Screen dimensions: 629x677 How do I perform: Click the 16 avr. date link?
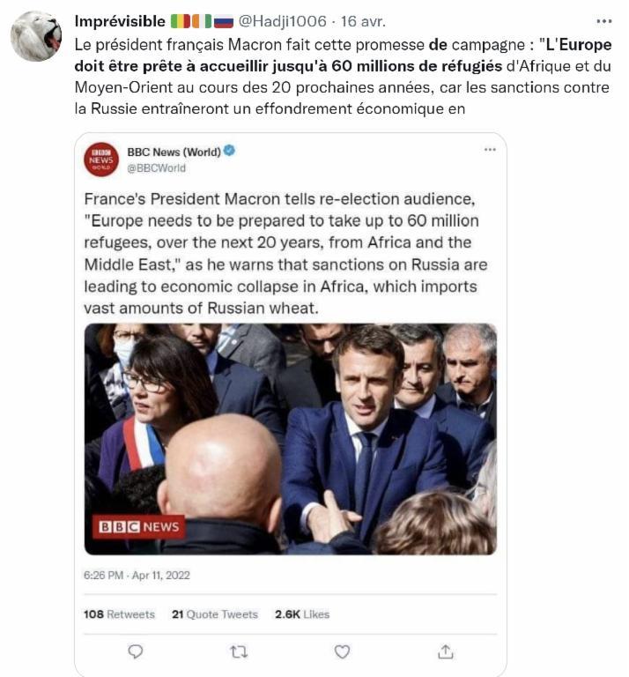pos(363,21)
